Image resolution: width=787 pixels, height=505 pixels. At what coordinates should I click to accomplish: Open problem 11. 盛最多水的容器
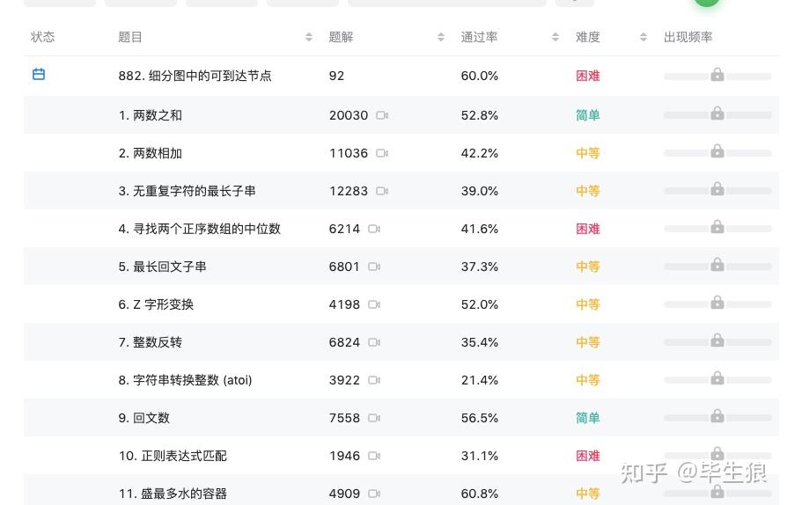173,494
